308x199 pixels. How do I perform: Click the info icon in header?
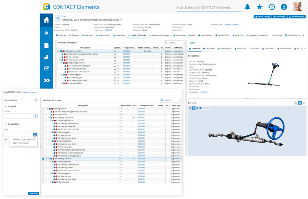click(x=284, y=7)
